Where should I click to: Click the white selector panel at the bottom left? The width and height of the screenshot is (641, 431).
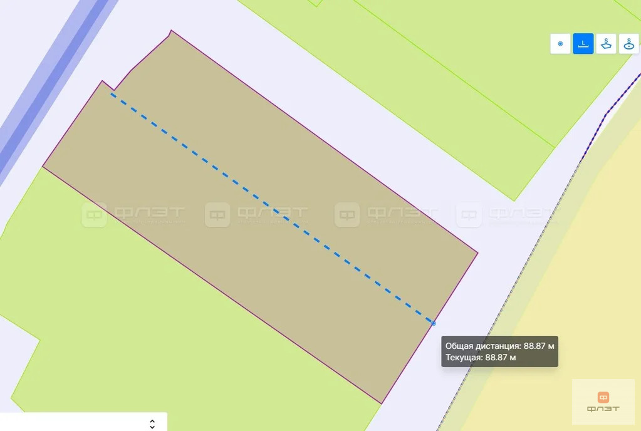coord(83,422)
